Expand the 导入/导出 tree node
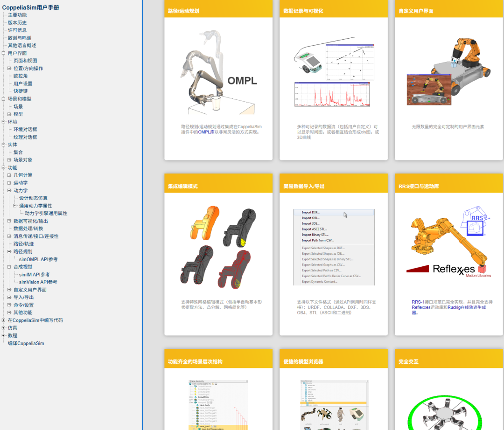The image size is (504, 430). coord(9,297)
